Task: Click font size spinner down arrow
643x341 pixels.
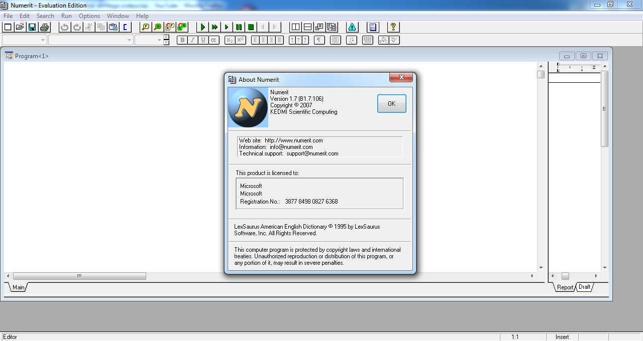Action: 166,43
